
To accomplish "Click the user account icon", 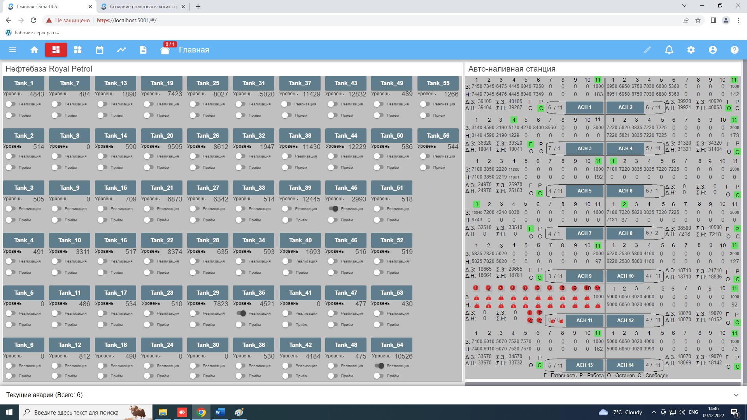I will 712,50.
